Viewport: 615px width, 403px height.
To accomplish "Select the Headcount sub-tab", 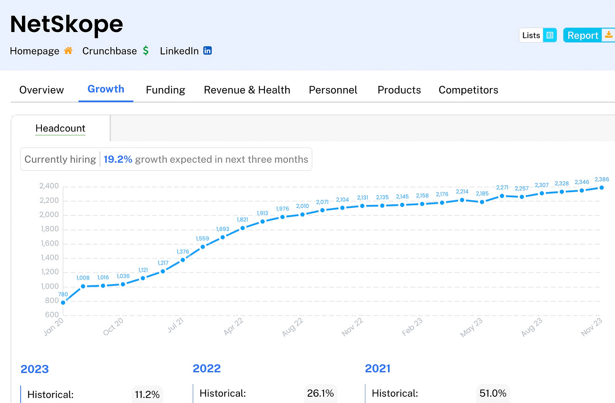I will [x=60, y=128].
